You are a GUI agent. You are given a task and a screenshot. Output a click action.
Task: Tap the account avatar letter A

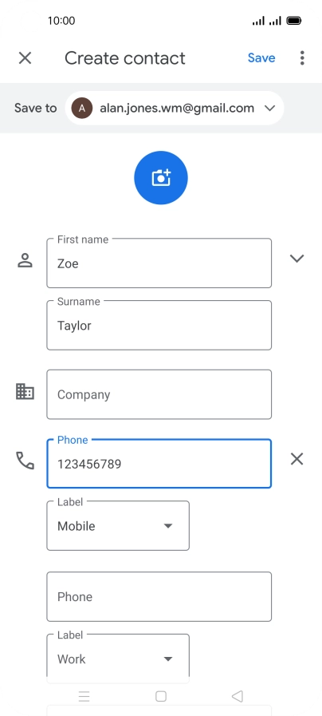tap(81, 109)
